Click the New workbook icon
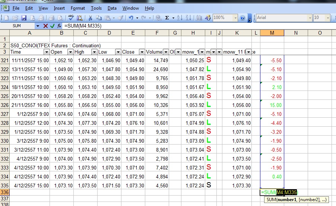 point(6,18)
